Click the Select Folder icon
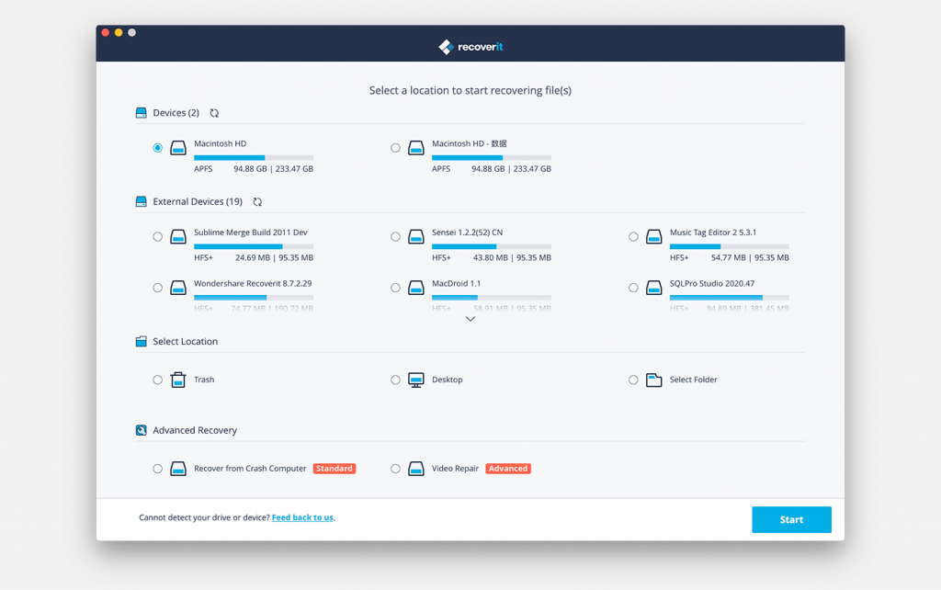 pos(653,380)
